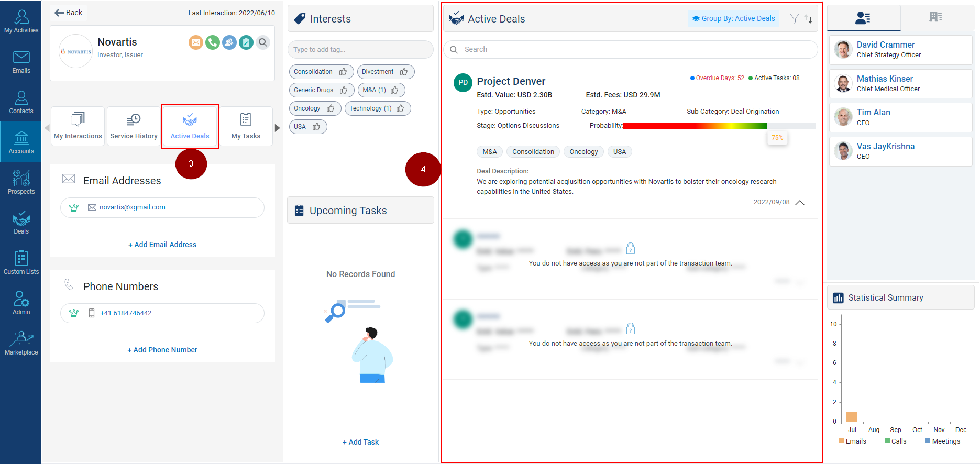
Task: Open the My Tasks tab
Action: tap(246, 126)
